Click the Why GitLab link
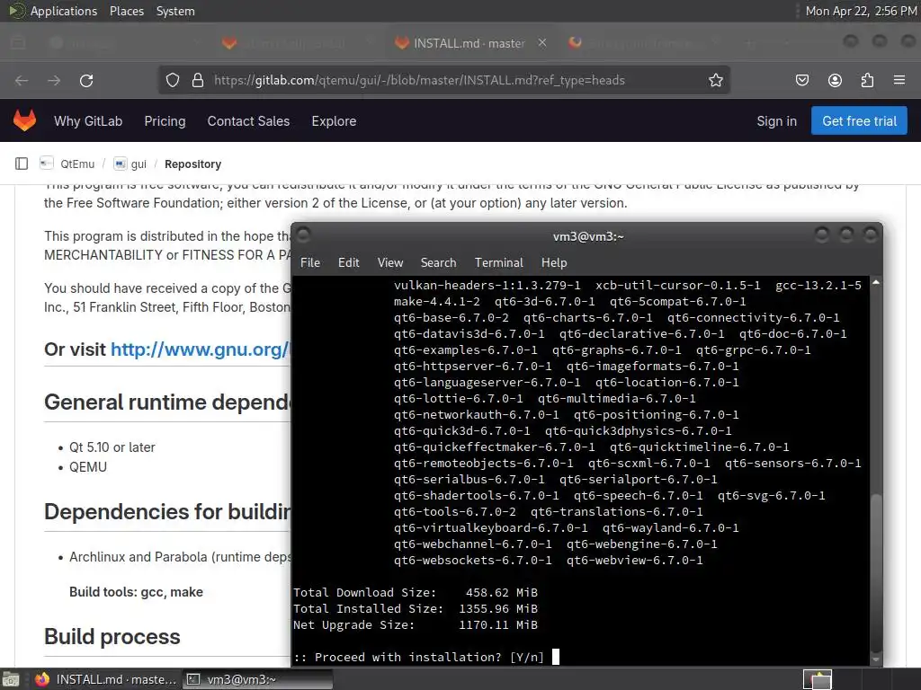The height and width of the screenshot is (690, 921). 88,121
